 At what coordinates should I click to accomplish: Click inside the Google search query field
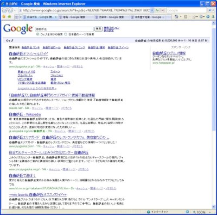click(65, 29)
